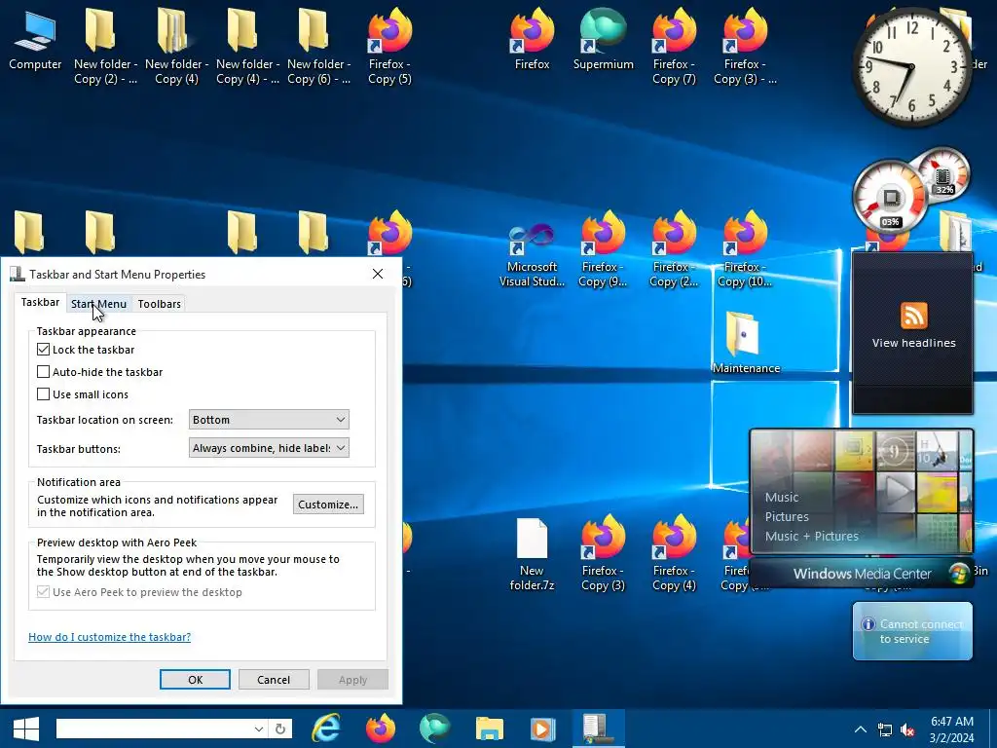
Task: Click Music + Pictures in Media Center gadget
Action: coord(811,537)
